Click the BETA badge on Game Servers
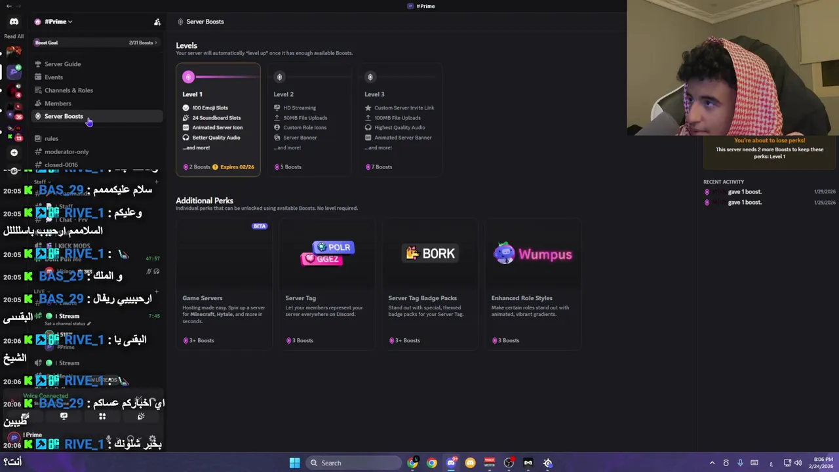Screen dimensions: 839x472 [x=260, y=226]
